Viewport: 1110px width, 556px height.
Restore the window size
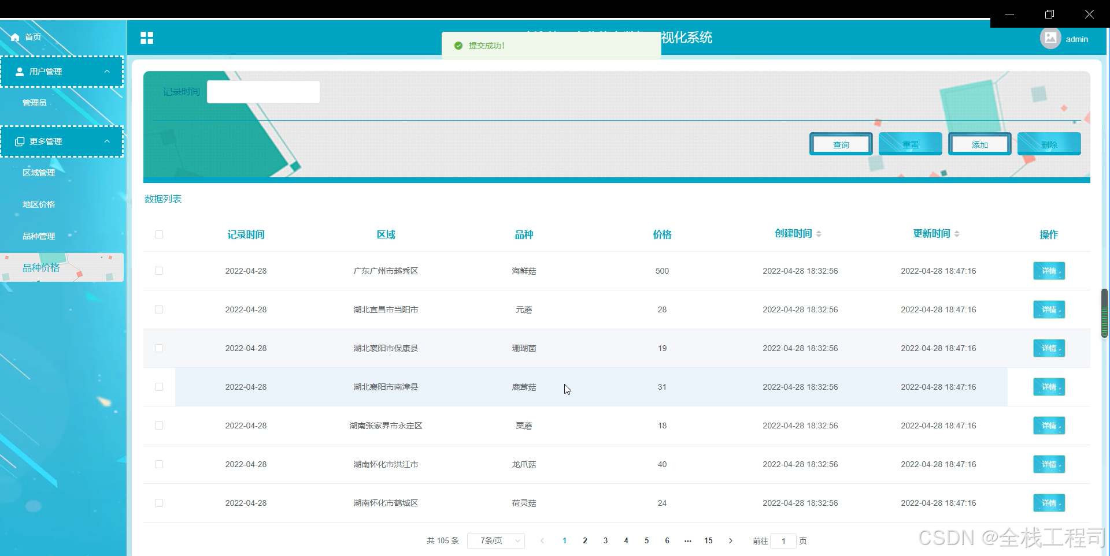1049,14
